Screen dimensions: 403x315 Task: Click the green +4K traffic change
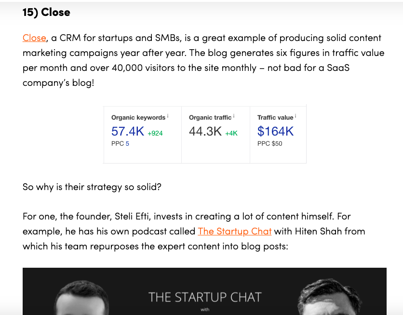coord(231,133)
